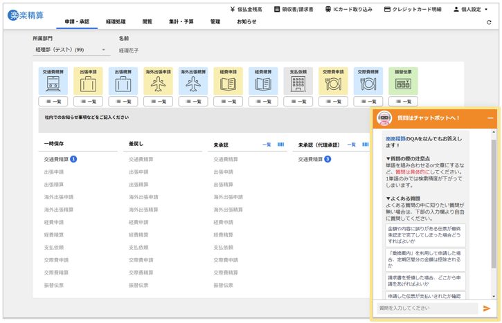Open the 集計・予算 menu tab

click(x=181, y=22)
